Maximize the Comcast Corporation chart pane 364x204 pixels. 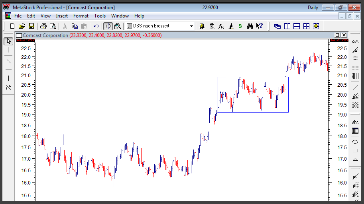click(337, 35)
